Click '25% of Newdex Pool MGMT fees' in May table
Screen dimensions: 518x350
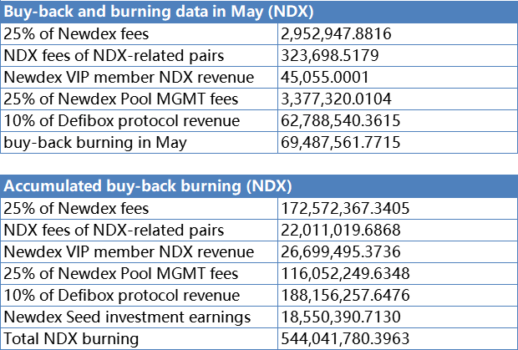pos(121,99)
